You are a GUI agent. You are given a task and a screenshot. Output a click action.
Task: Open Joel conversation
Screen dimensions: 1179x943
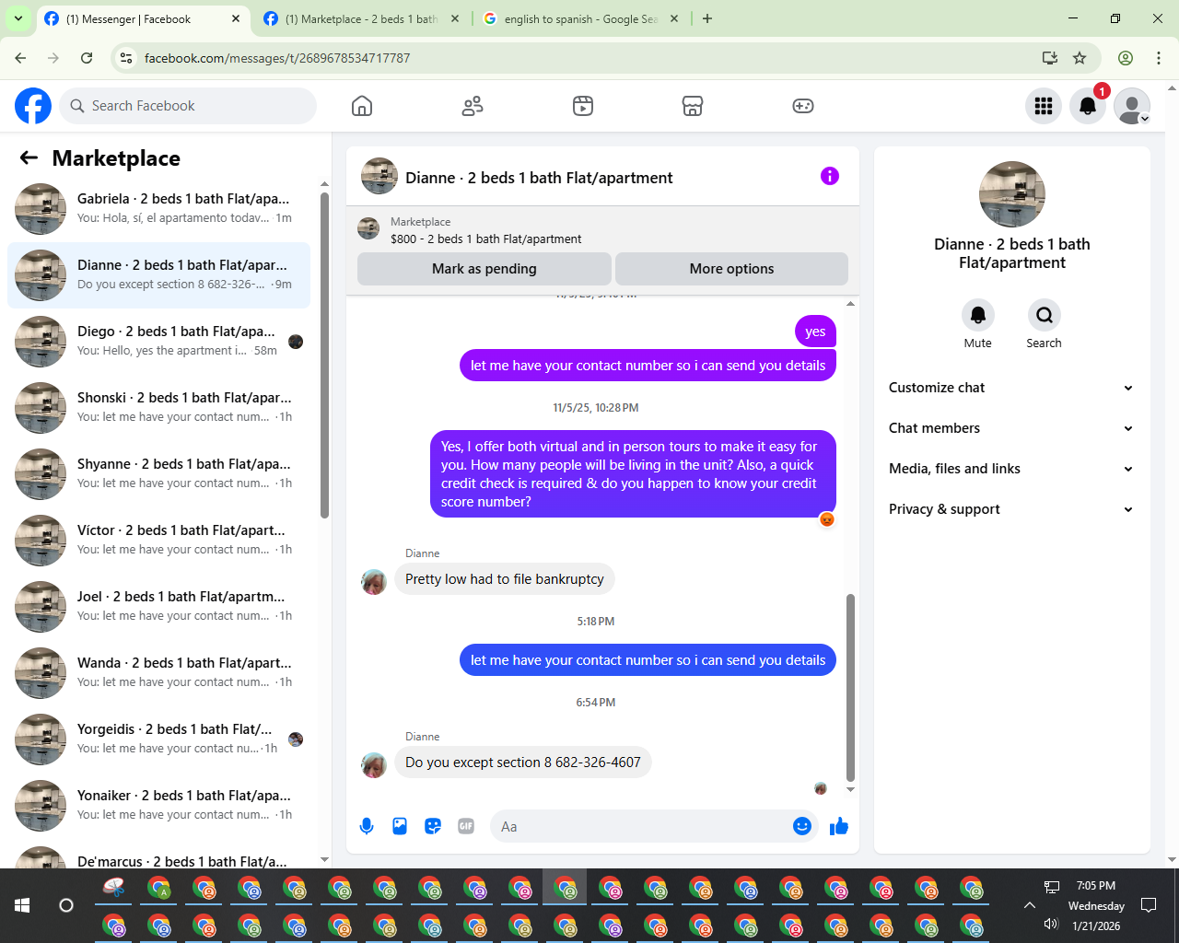[x=158, y=607]
